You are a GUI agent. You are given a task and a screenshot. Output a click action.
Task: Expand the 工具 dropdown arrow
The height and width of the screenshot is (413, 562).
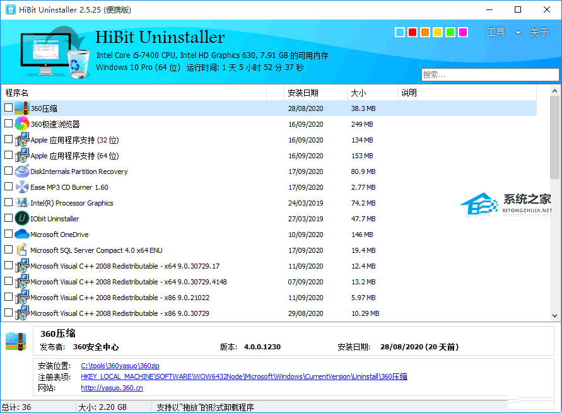click(518, 33)
